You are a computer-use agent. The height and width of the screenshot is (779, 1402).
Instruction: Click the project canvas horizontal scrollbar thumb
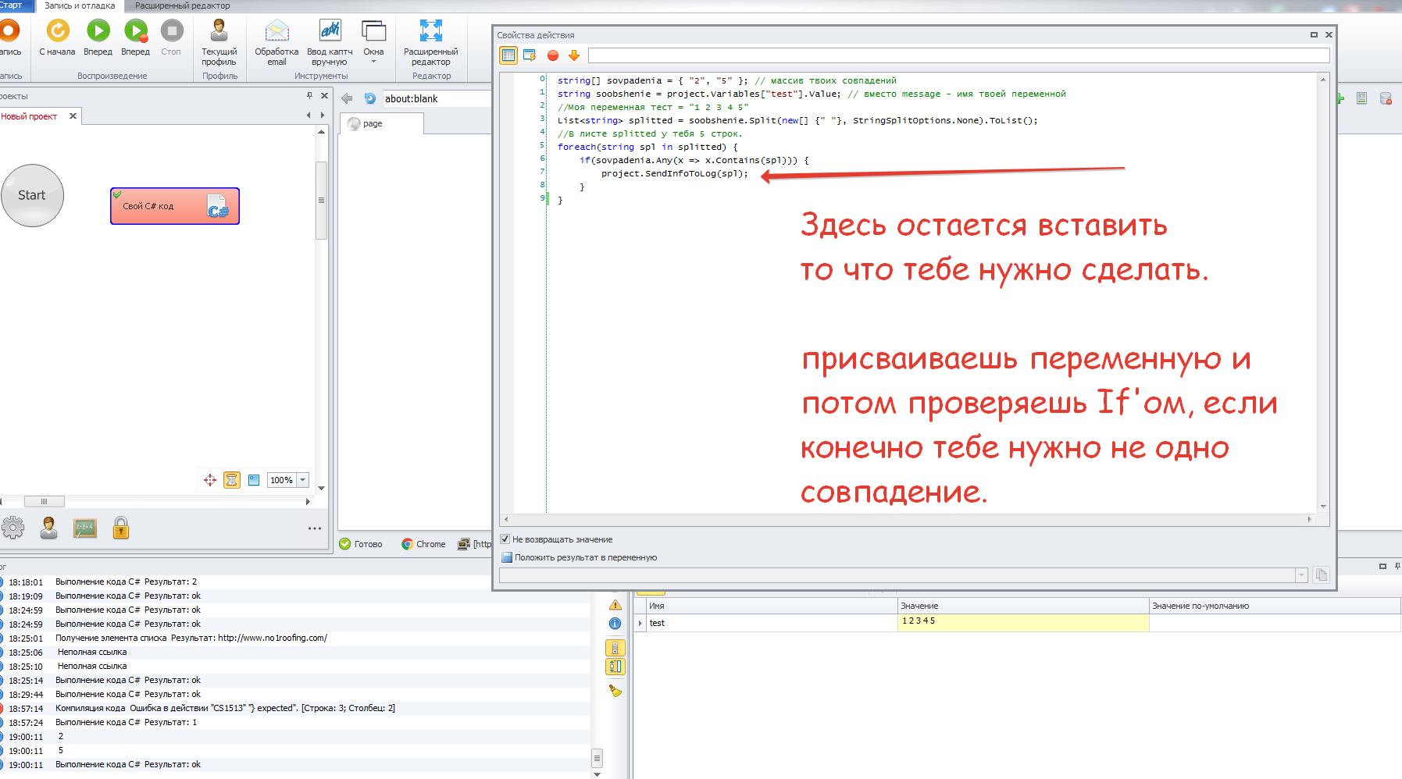pos(45,501)
